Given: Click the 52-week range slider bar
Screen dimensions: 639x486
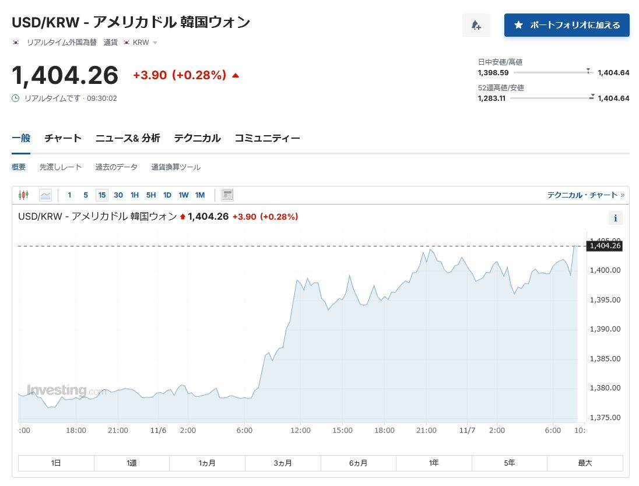Looking at the screenshot, I should 551,98.
